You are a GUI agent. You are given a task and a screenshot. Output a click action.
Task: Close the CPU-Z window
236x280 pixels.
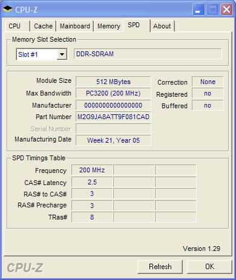(x=226, y=10)
